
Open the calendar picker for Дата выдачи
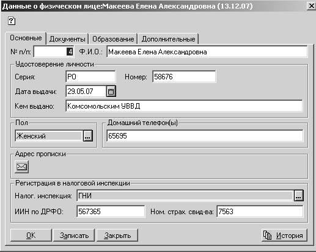coord(111,92)
